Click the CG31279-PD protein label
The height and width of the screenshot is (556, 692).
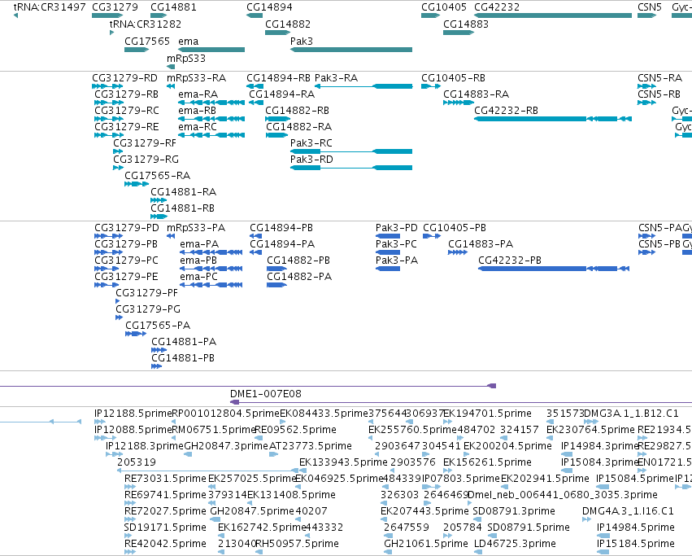(x=127, y=228)
